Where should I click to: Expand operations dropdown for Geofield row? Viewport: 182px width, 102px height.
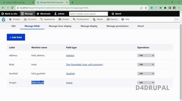153,74
